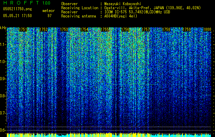Click the 1752 time marker

coord(43,29)
